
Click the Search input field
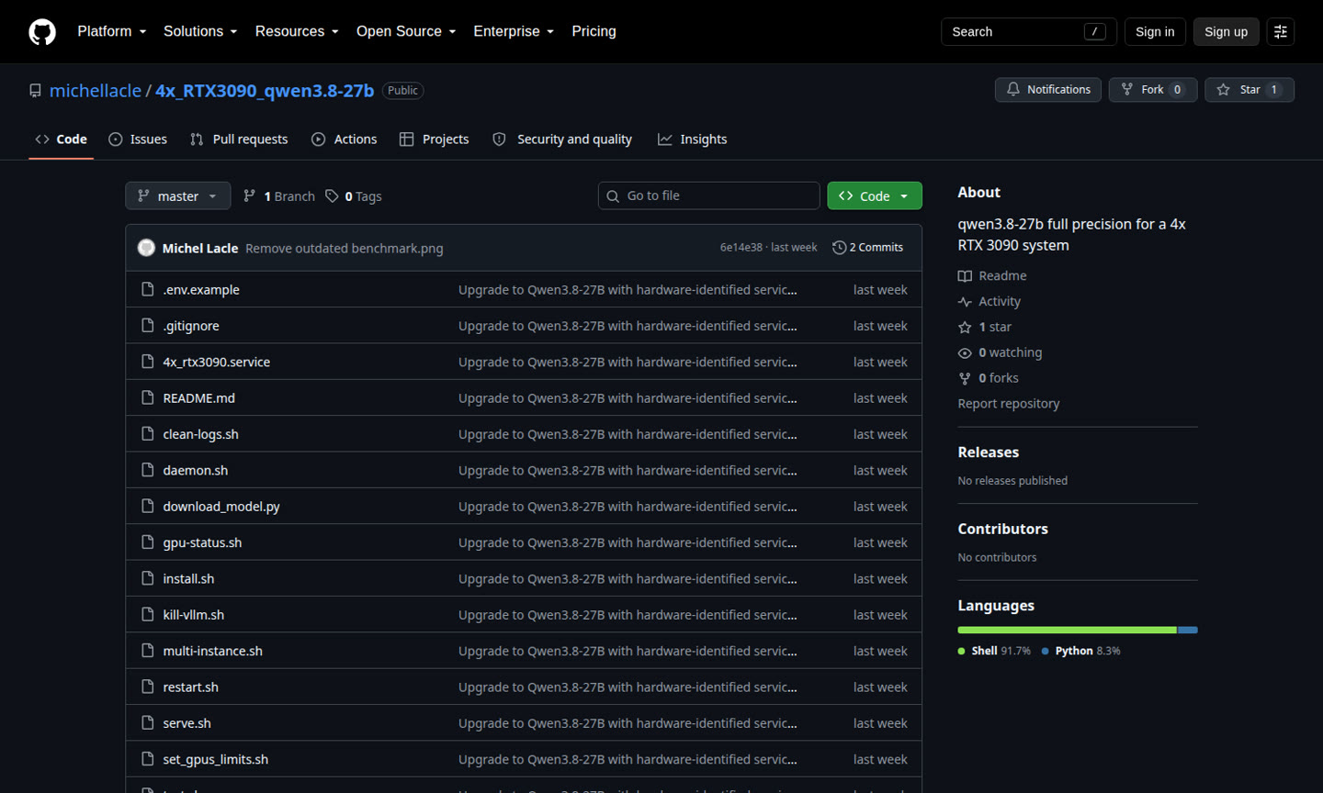[1029, 32]
